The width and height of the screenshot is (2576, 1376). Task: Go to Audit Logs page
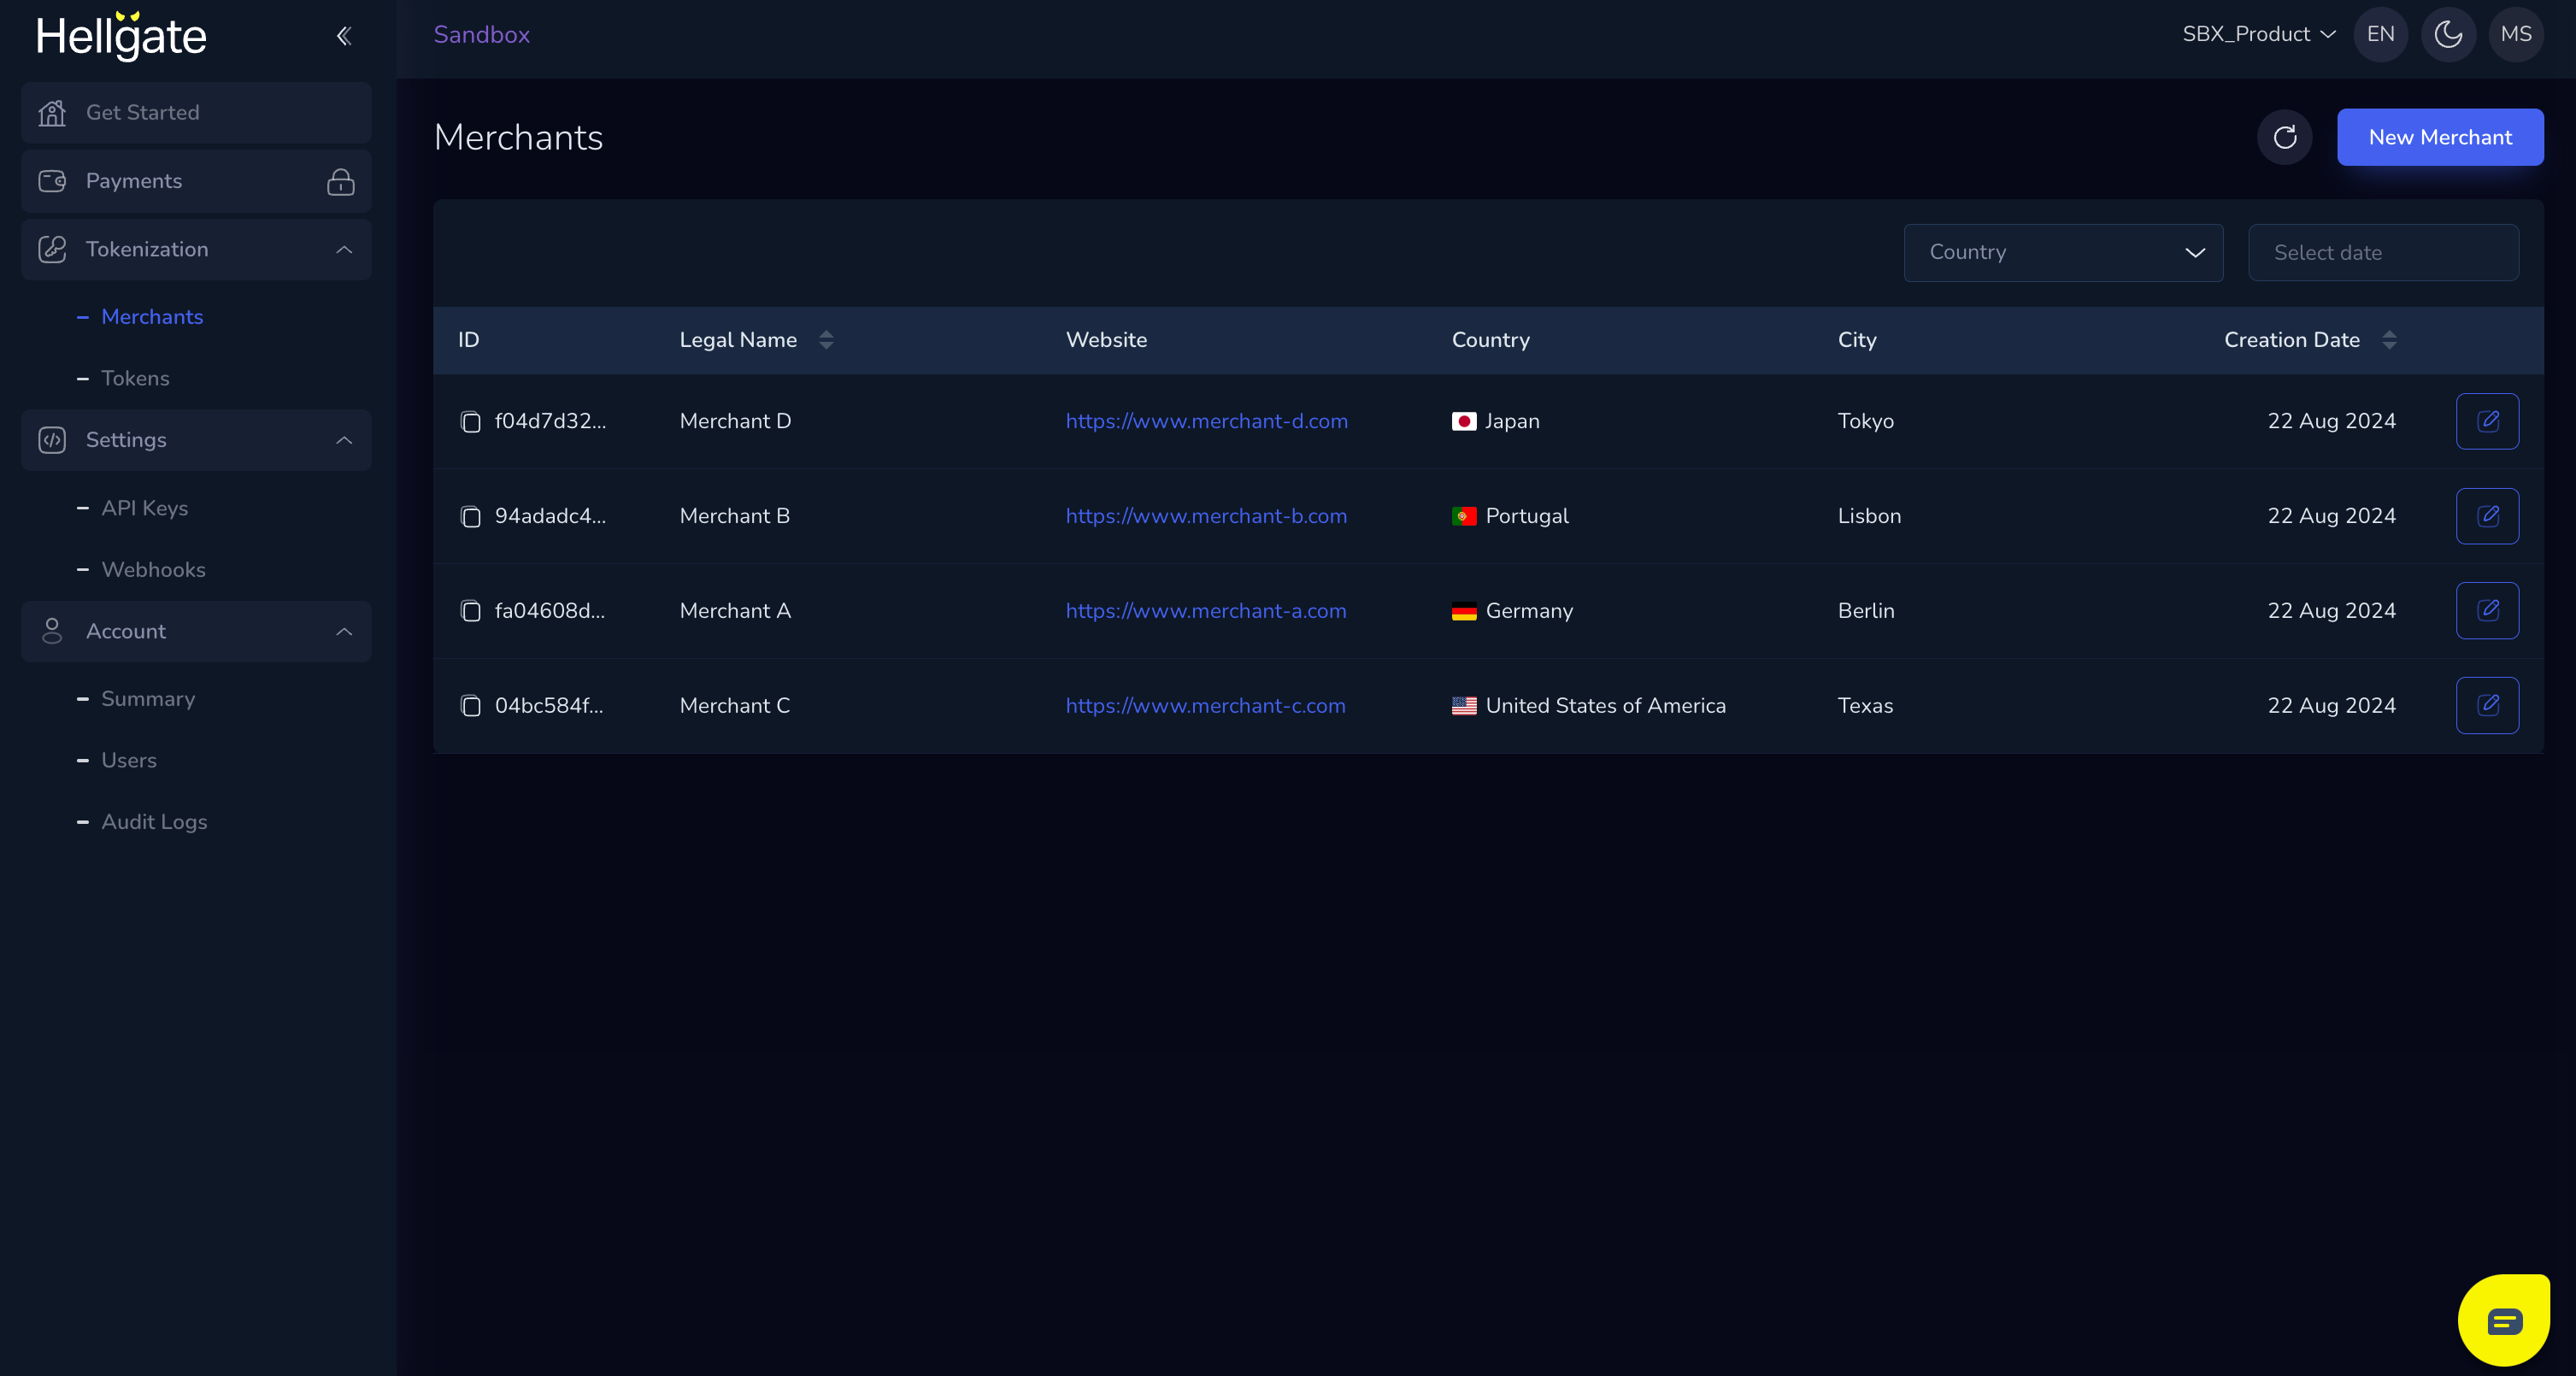[154, 822]
